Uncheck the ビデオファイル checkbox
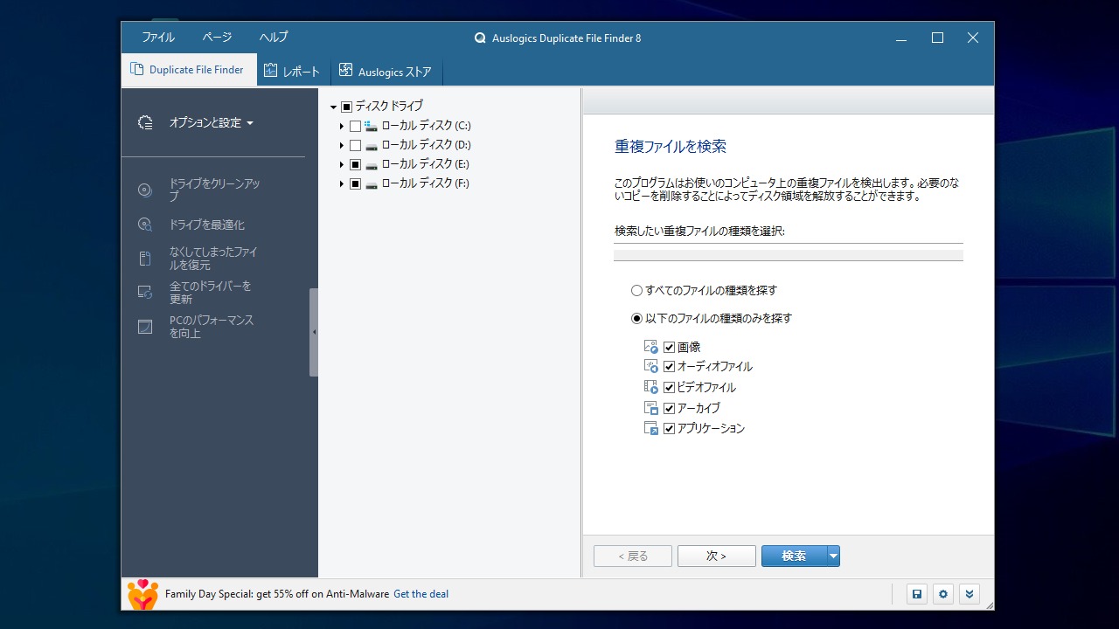Viewport: 1119px width, 629px height. tap(669, 387)
